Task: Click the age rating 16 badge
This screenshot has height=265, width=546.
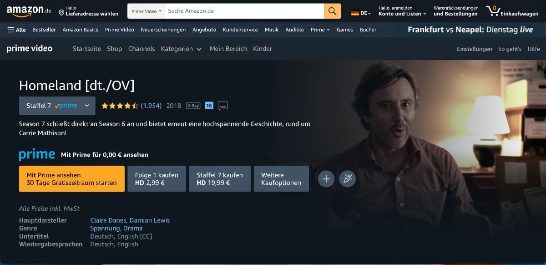Action: click(x=209, y=106)
